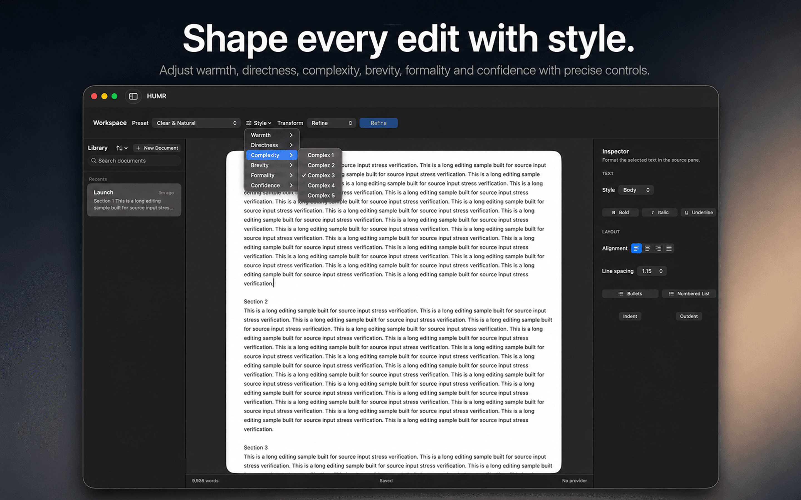Minimize the HUMR window
801x500 pixels.
pos(104,96)
